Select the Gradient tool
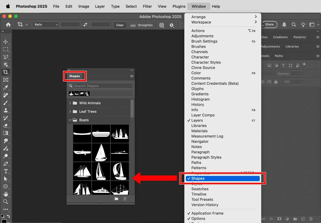The image size is (321, 223). click(6, 133)
